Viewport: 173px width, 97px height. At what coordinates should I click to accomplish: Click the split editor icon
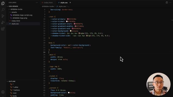[167, 2]
